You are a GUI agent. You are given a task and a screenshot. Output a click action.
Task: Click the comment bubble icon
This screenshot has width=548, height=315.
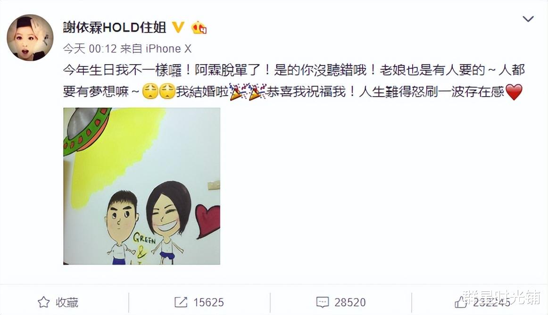pos(322,302)
